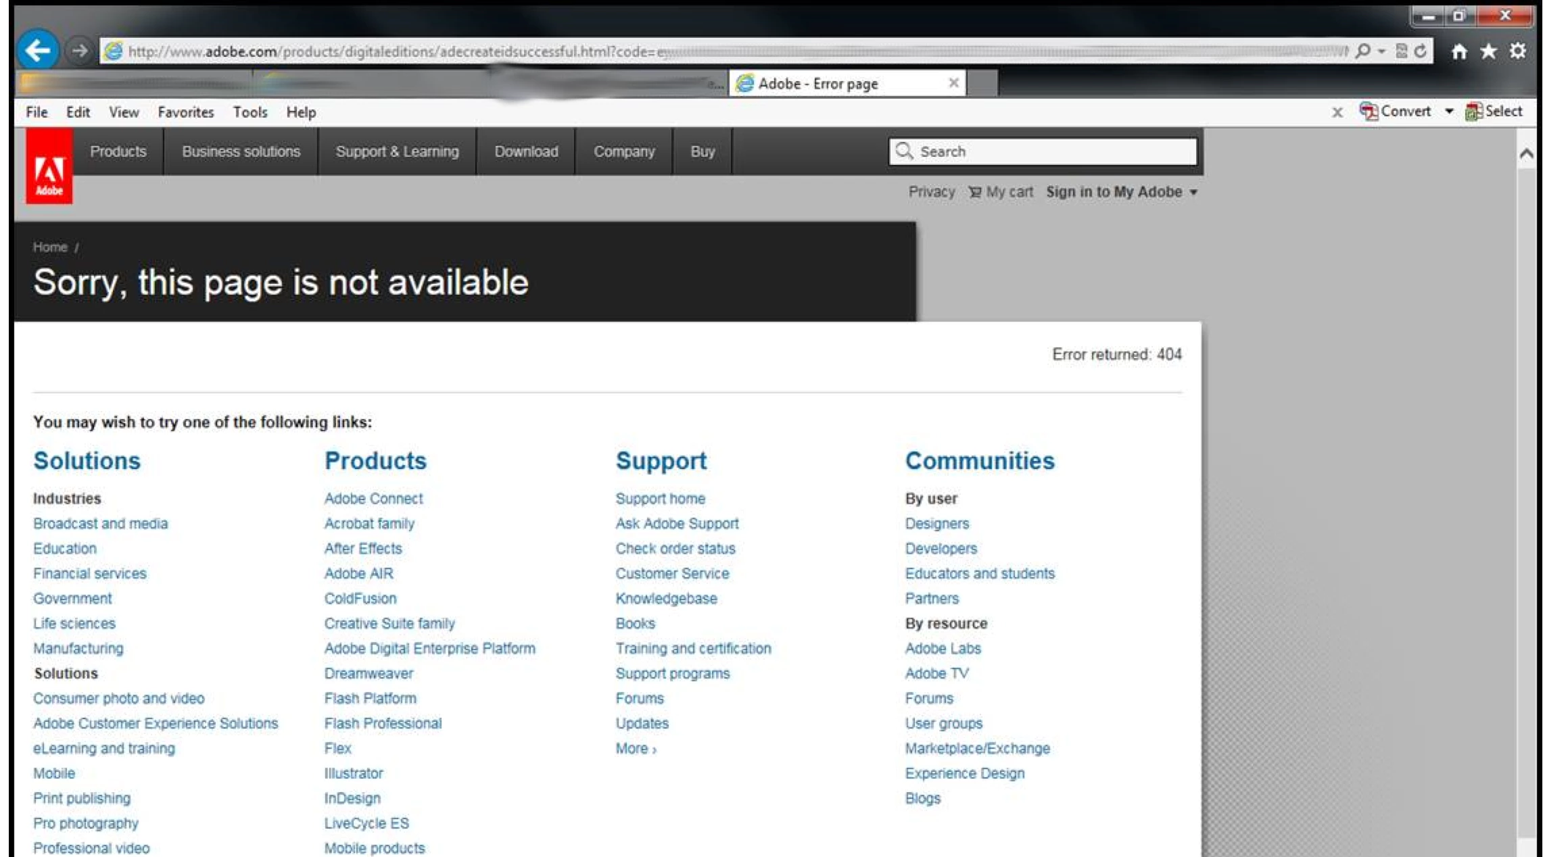Open the Tools menu in menu bar
Image resolution: width=1543 pixels, height=857 pixels.
click(x=250, y=112)
